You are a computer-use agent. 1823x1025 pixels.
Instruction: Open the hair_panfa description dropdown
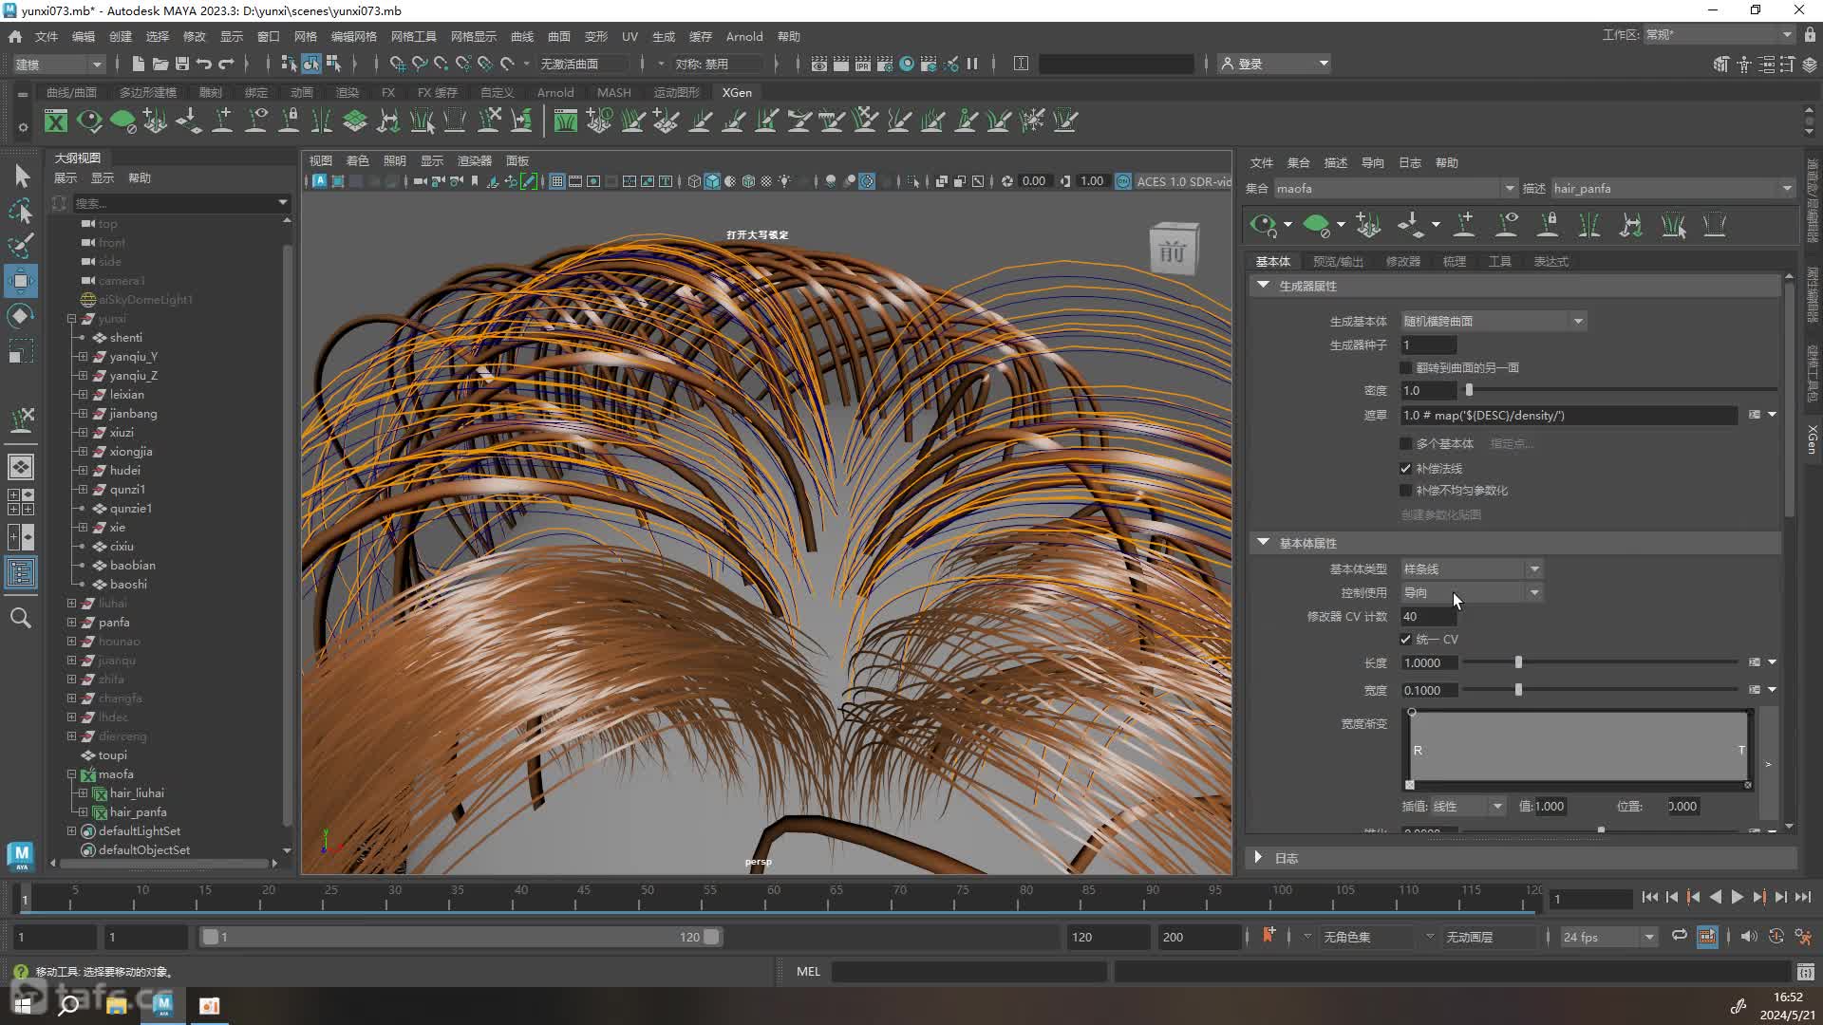tap(1673, 188)
